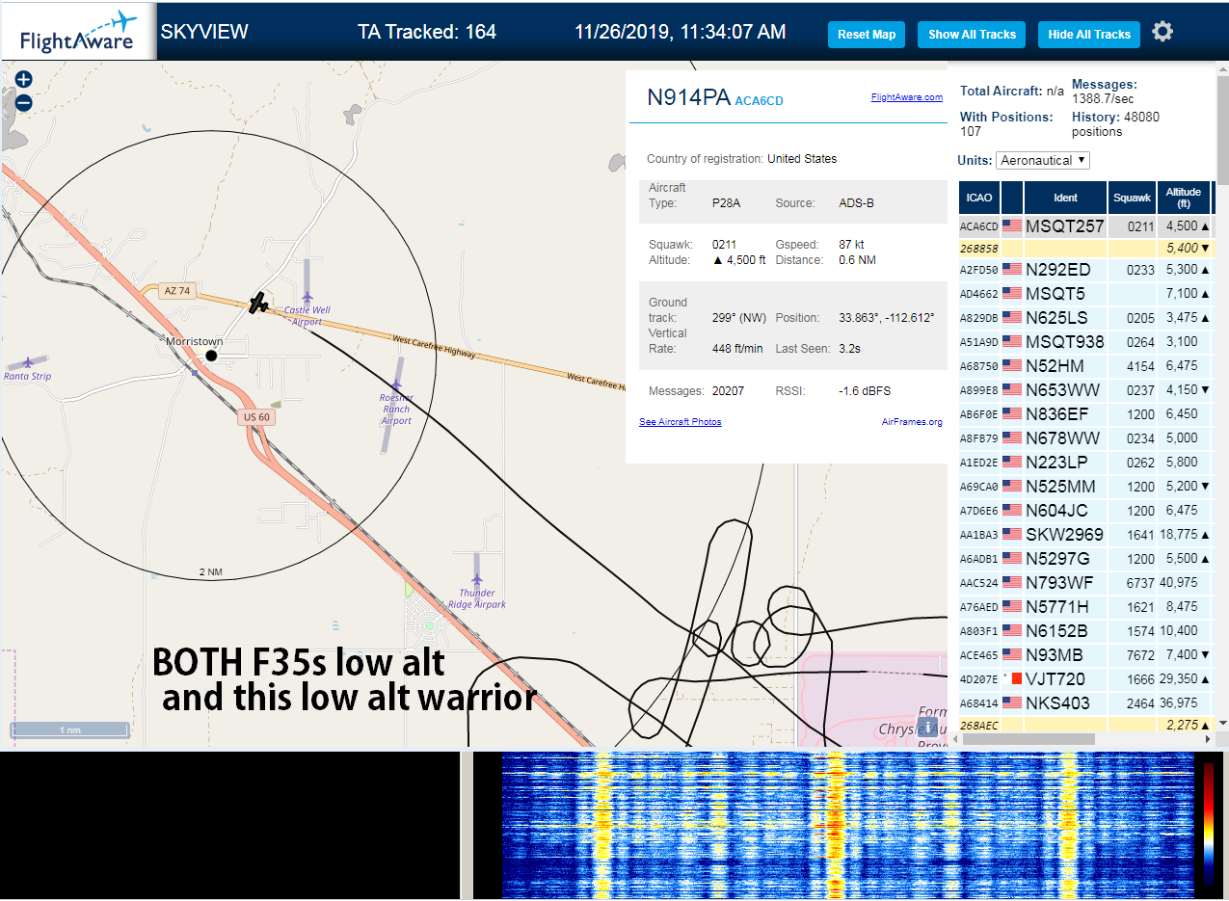Viewport: 1229px width, 901px height.
Task: Sort table by Altitude (ft) column header
Action: pyautogui.click(x=1183, y=198)
